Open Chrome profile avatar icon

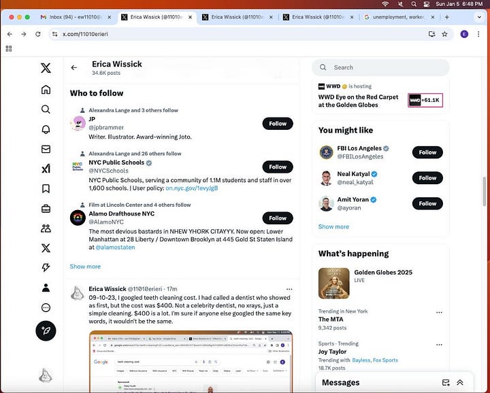[x=464, y=34]
